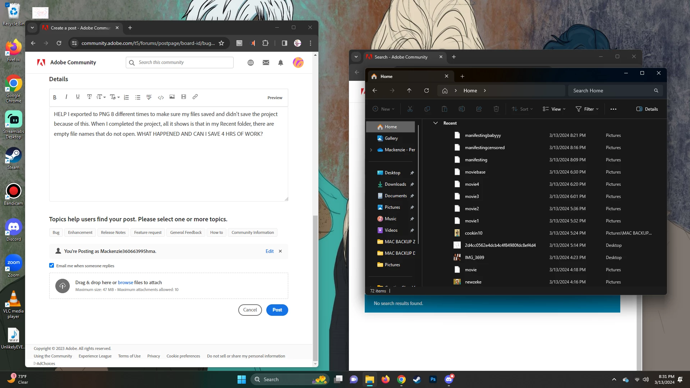Viewport: 690px width, 388px height.
Task: Click the spell check icon
Action: pyautogui.click(x=149, y=97)
